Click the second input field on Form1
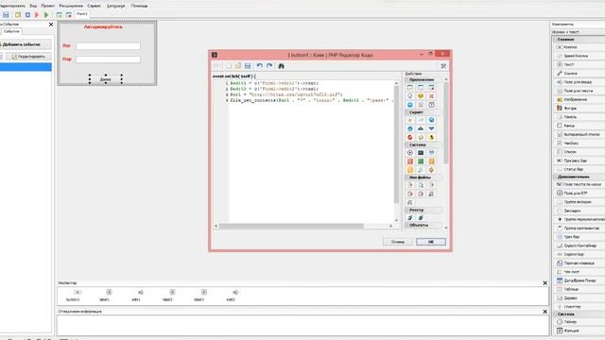The width and height of the screenshot is (605, 340). [108, 59]
